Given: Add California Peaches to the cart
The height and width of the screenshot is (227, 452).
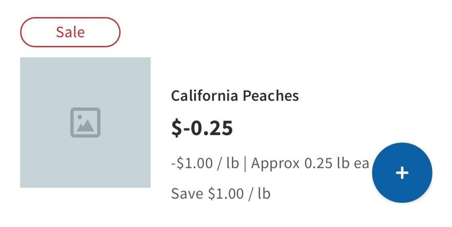Looking at the screenshot, I should tap(402, 173).
